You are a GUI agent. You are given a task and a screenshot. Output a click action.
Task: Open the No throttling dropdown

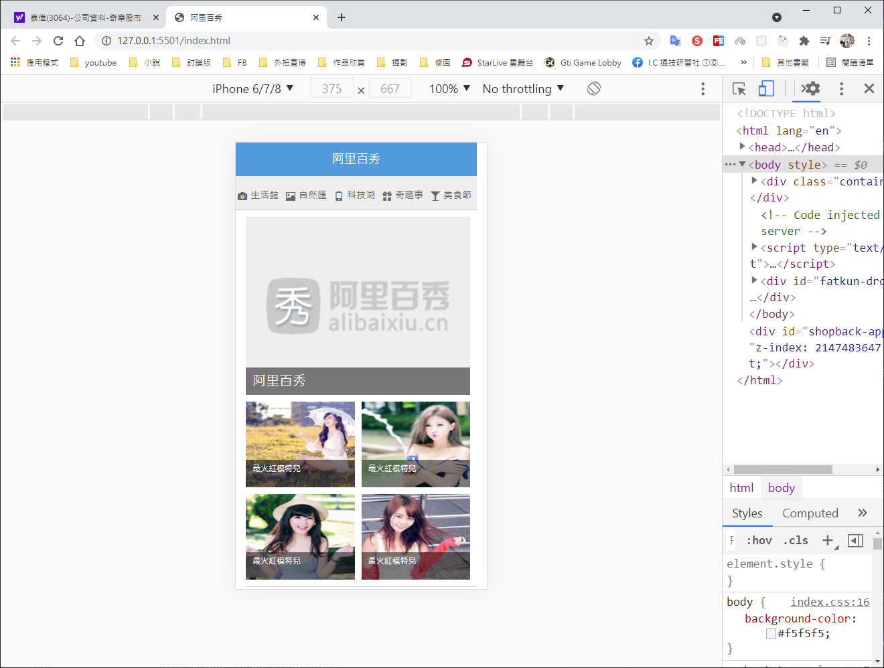[x=523, y=88]
